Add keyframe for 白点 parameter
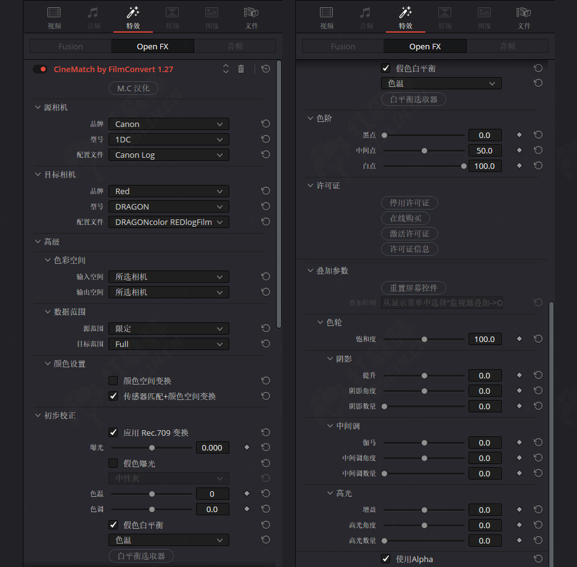The width and height of the screenshot is (577, 567). click(x=519, y=166)
